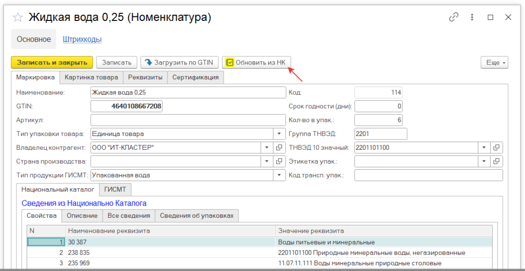This screenshot has width=525, height=271.
Task: Click the Загрузить по GTIN button
Action: [179, 62]
